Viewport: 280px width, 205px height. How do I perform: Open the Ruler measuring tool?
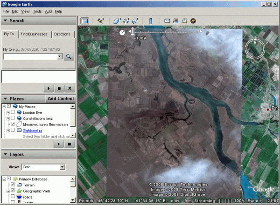(151, 21)
